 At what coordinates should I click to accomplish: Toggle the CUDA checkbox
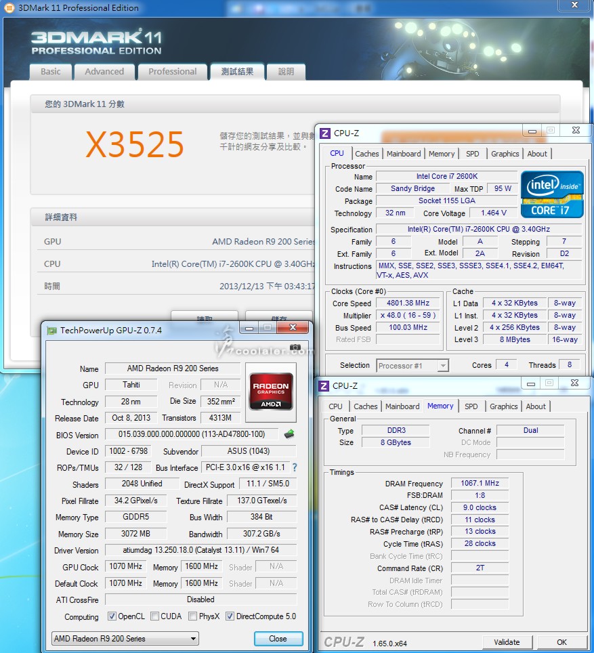154,616
